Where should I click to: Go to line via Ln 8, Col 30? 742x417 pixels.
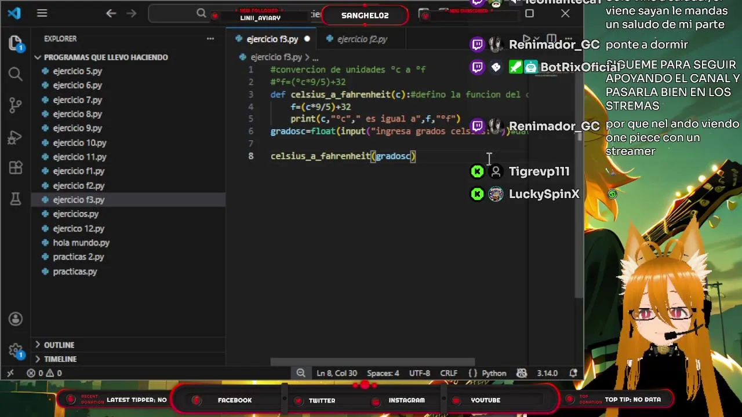click(337, 373)
